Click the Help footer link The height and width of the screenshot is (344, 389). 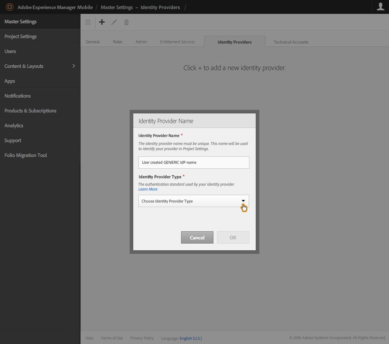coord(89,338)
